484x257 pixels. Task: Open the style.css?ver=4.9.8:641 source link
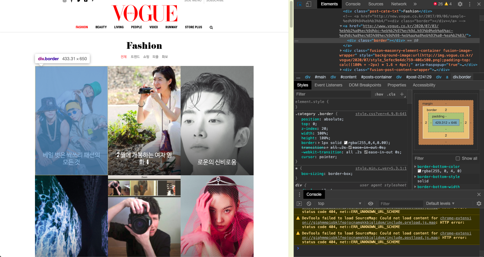point(381,114)
